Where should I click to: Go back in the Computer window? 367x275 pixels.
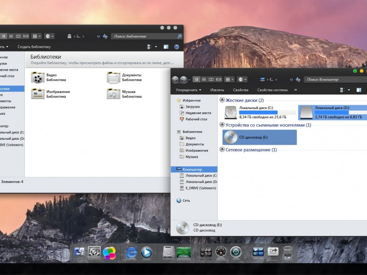(175, 80)
